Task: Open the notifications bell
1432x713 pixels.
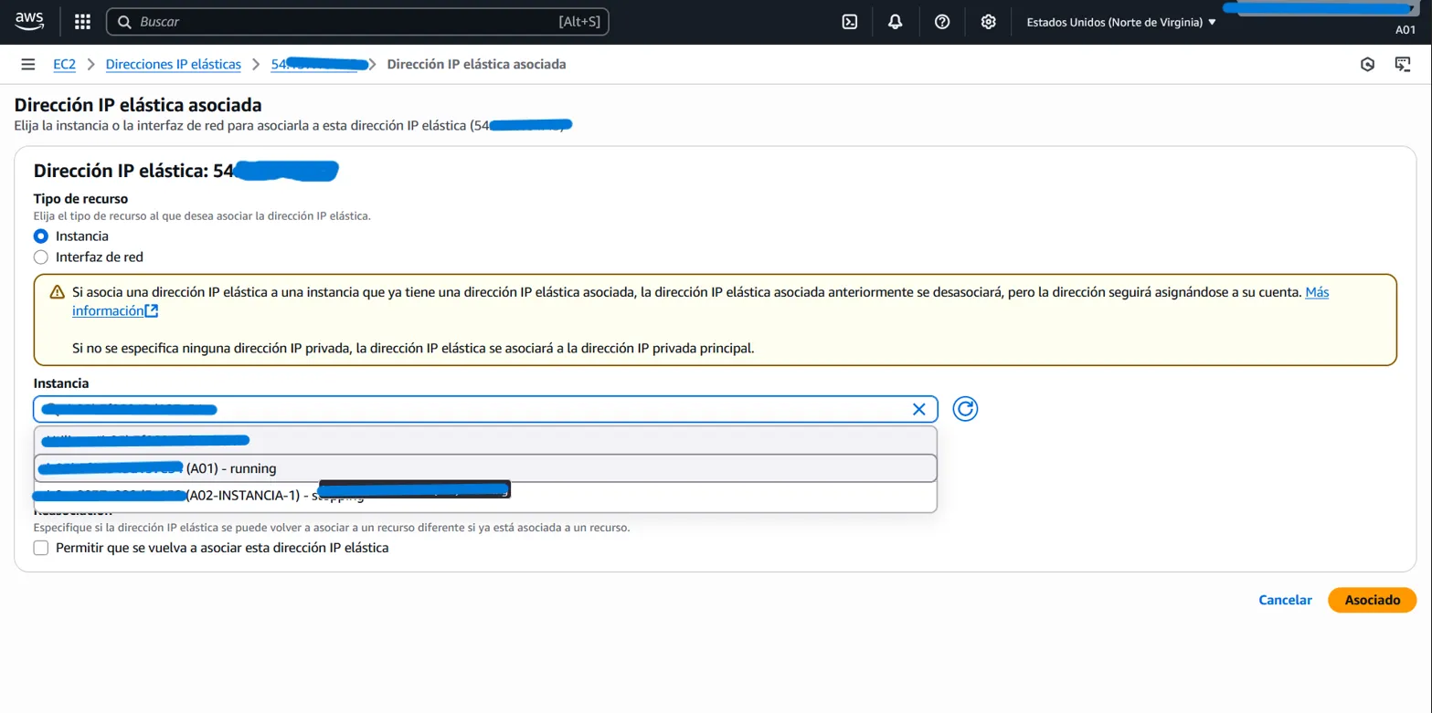Action: pos(895,22)
